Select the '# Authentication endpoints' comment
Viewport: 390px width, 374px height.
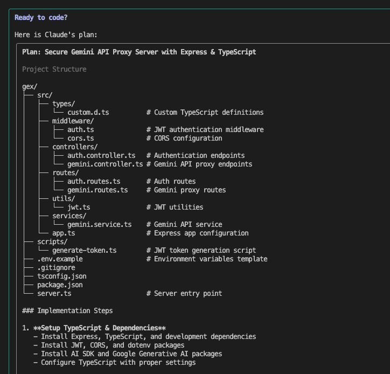pos(196,156)
